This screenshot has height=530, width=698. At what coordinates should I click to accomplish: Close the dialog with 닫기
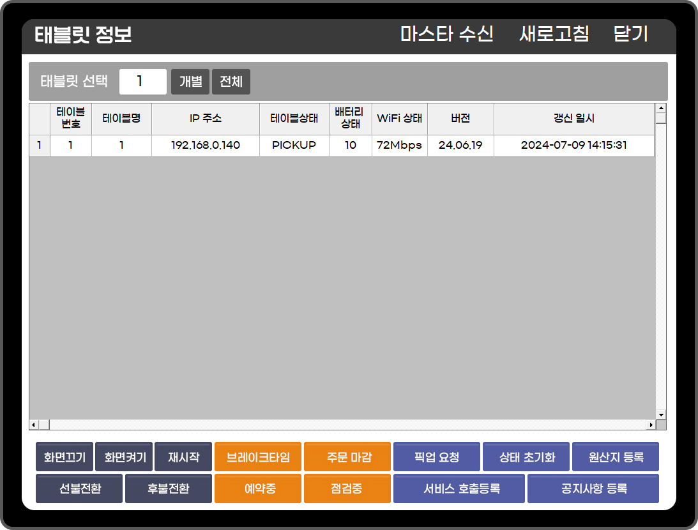(630, 34)
